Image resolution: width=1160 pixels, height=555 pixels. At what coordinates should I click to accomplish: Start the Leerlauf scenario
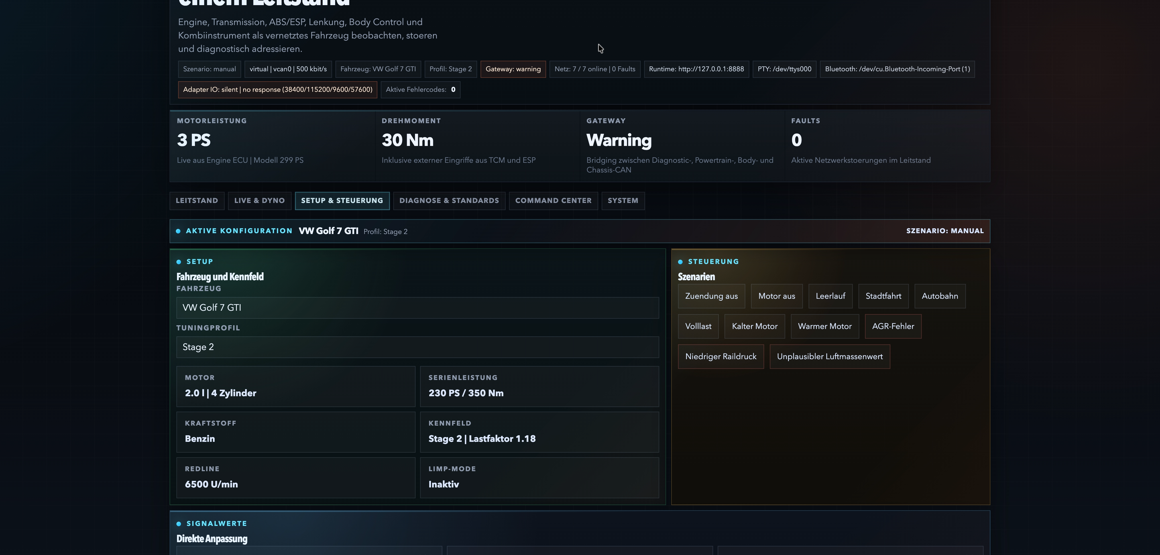pyautogui.click(x=830, y=296)
